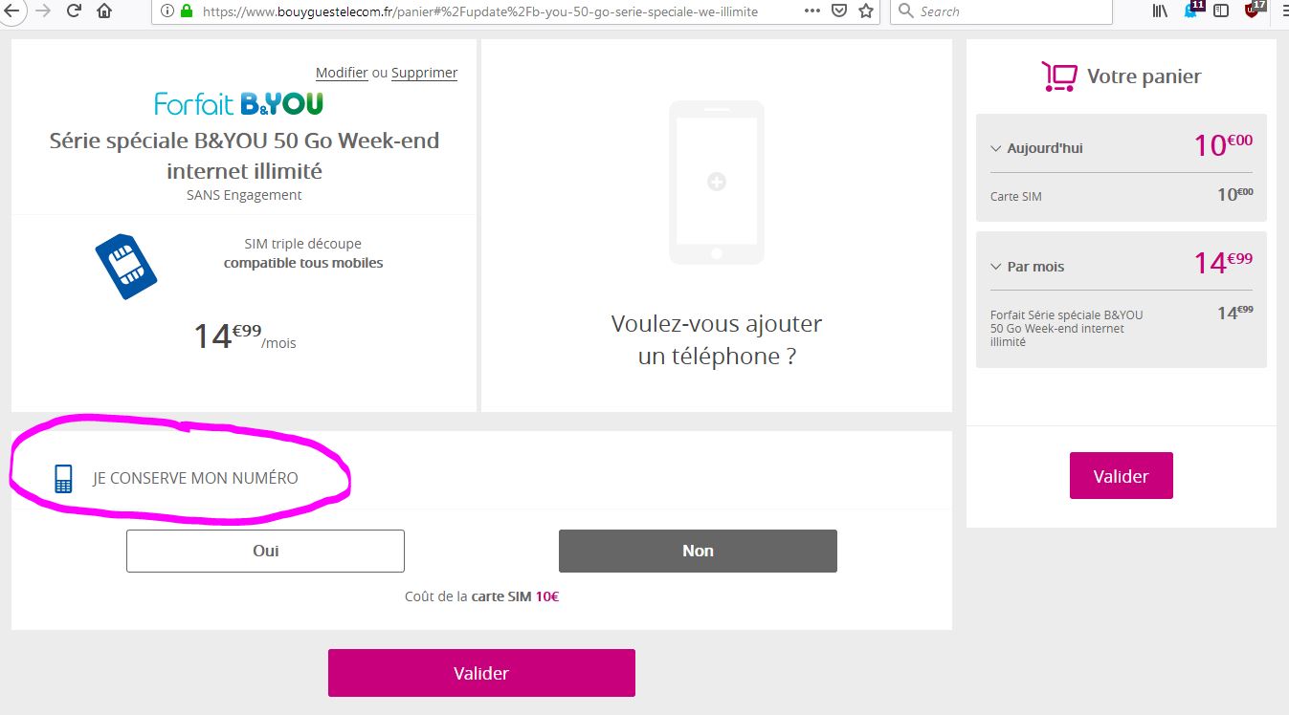Click the address bar URL
1289x715 pixels.
480,11
